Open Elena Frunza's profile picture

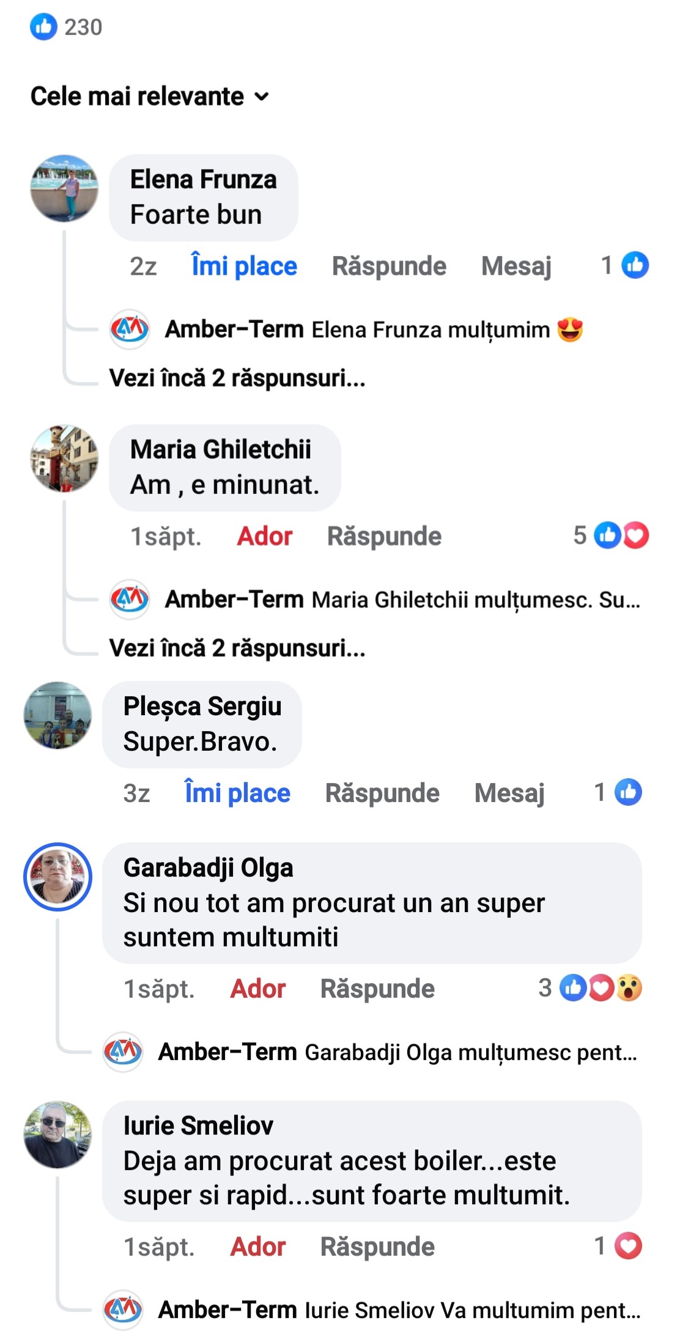[x=64, y=188]
